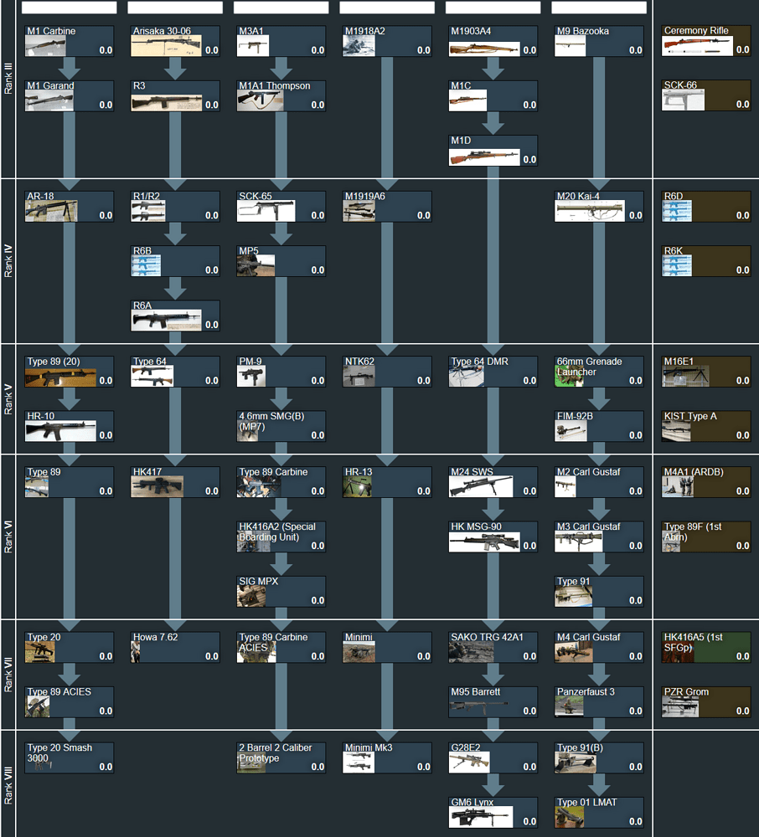The width and height of the screenshot is (759, 837).
Task: Click the M1 Carbine rifle thumbnail
Action: click(45, 46)
